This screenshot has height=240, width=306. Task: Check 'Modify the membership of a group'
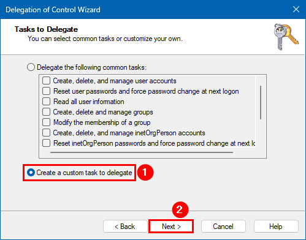click(x=47, y=122)
